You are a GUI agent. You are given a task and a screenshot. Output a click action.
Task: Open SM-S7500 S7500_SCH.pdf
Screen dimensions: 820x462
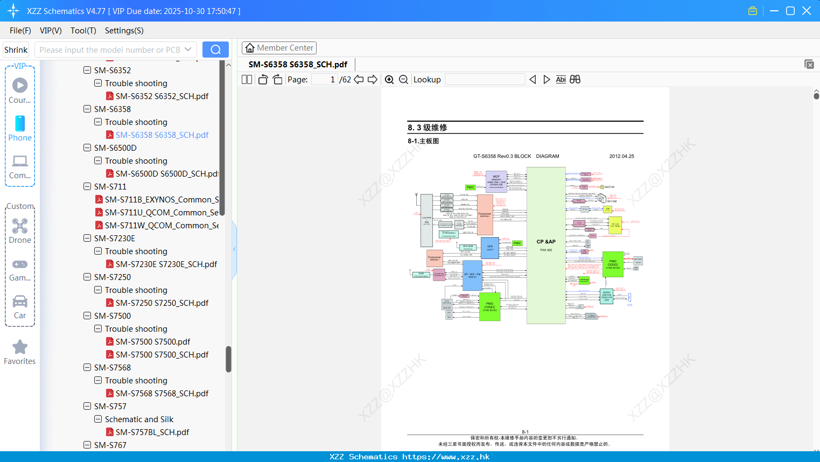click(x=162, y=355)
